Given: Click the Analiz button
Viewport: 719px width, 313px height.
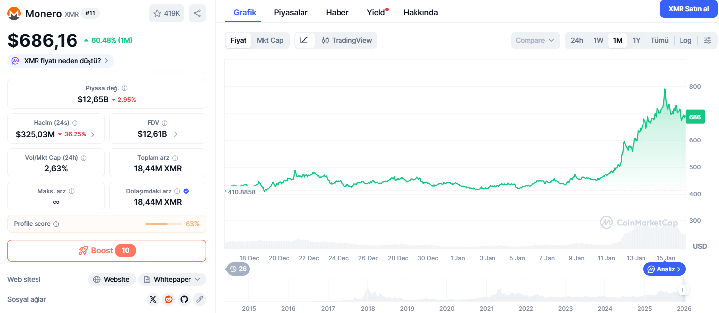Looking at the screenshot, I should tap(664, 269).
